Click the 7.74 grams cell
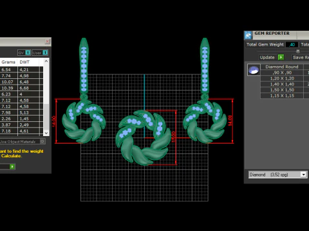 coord(8,76)
